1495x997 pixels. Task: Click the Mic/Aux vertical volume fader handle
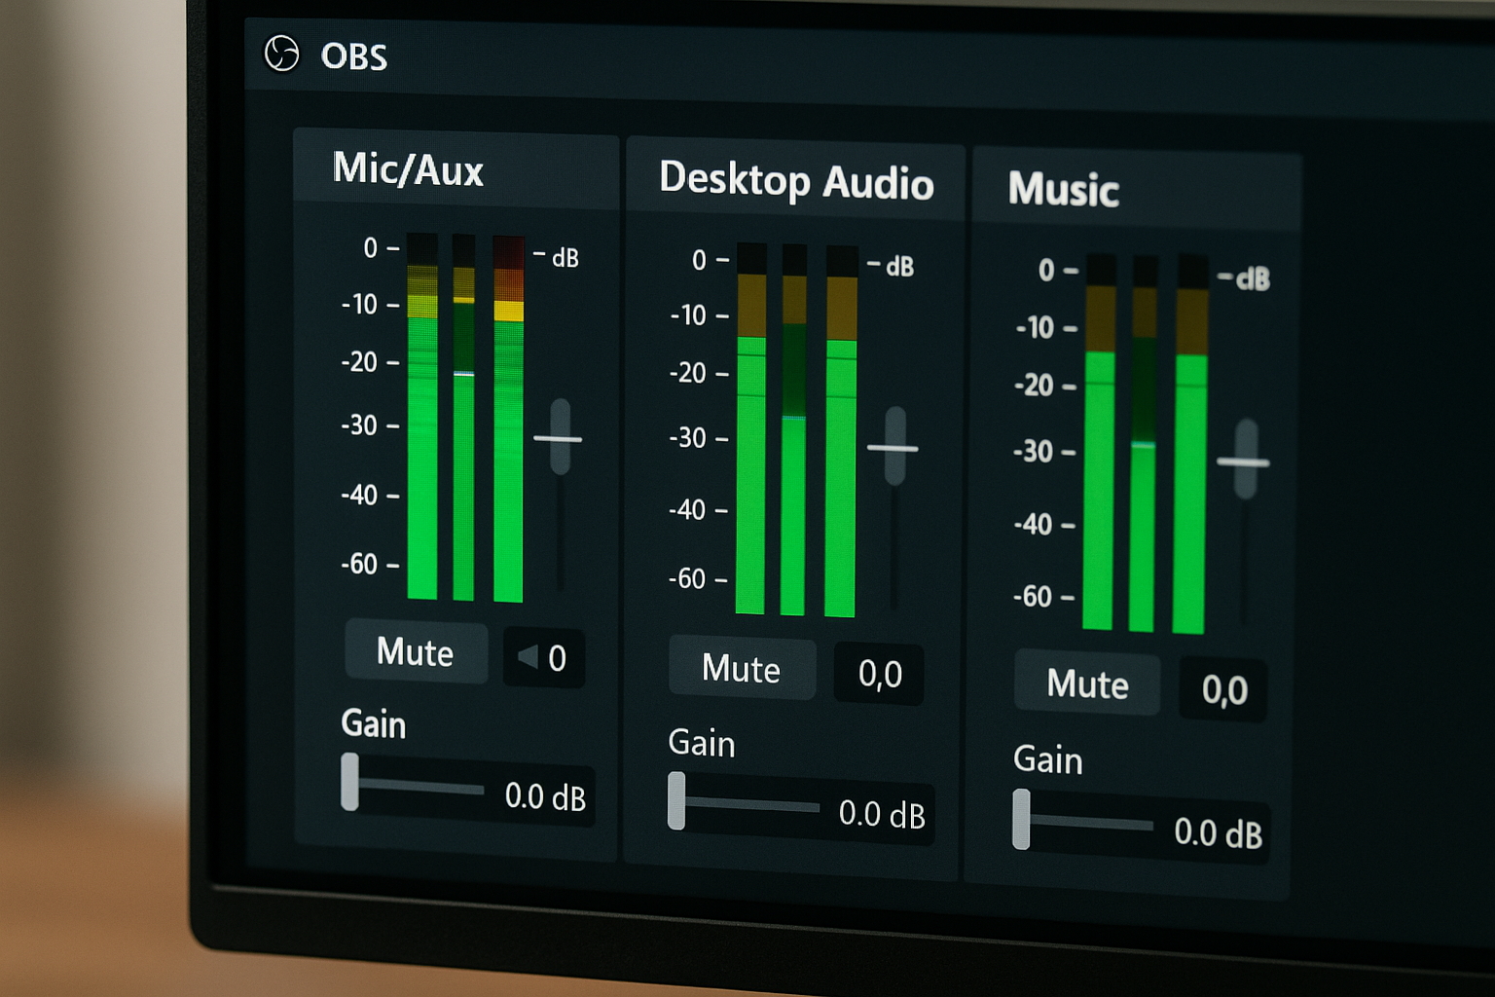tap(559, 438)
